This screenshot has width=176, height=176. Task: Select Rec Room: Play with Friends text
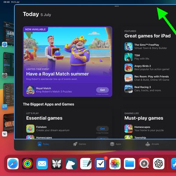pyautogui.click(x=151, y=77)
